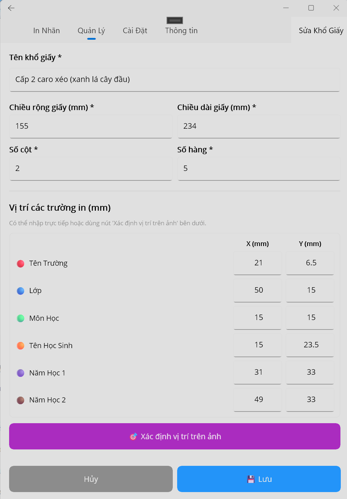Click the keyboard icon above the tabs
This screenshot has height=499, width=347.
pos(175,20)
